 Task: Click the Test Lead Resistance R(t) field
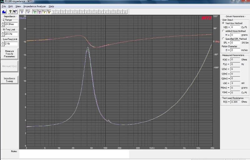pos(235,102)
